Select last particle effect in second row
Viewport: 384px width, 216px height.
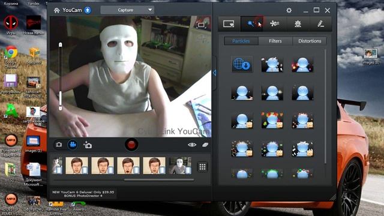click(x=302, y=93)
